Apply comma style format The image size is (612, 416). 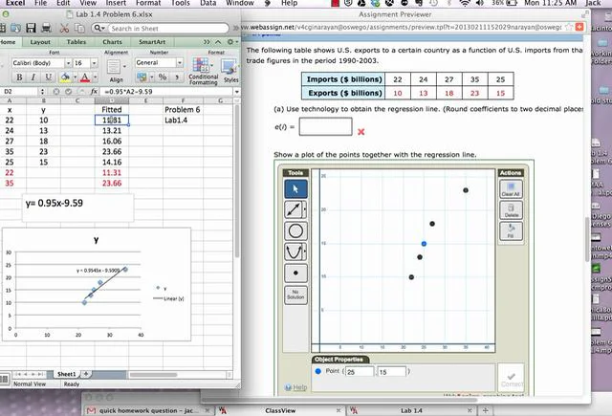click(x=177, y=77)
